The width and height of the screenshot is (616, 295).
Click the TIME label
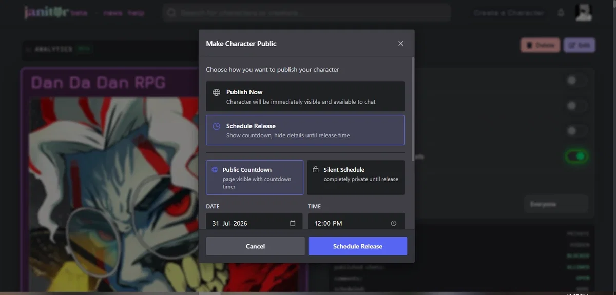coord(314,206)
